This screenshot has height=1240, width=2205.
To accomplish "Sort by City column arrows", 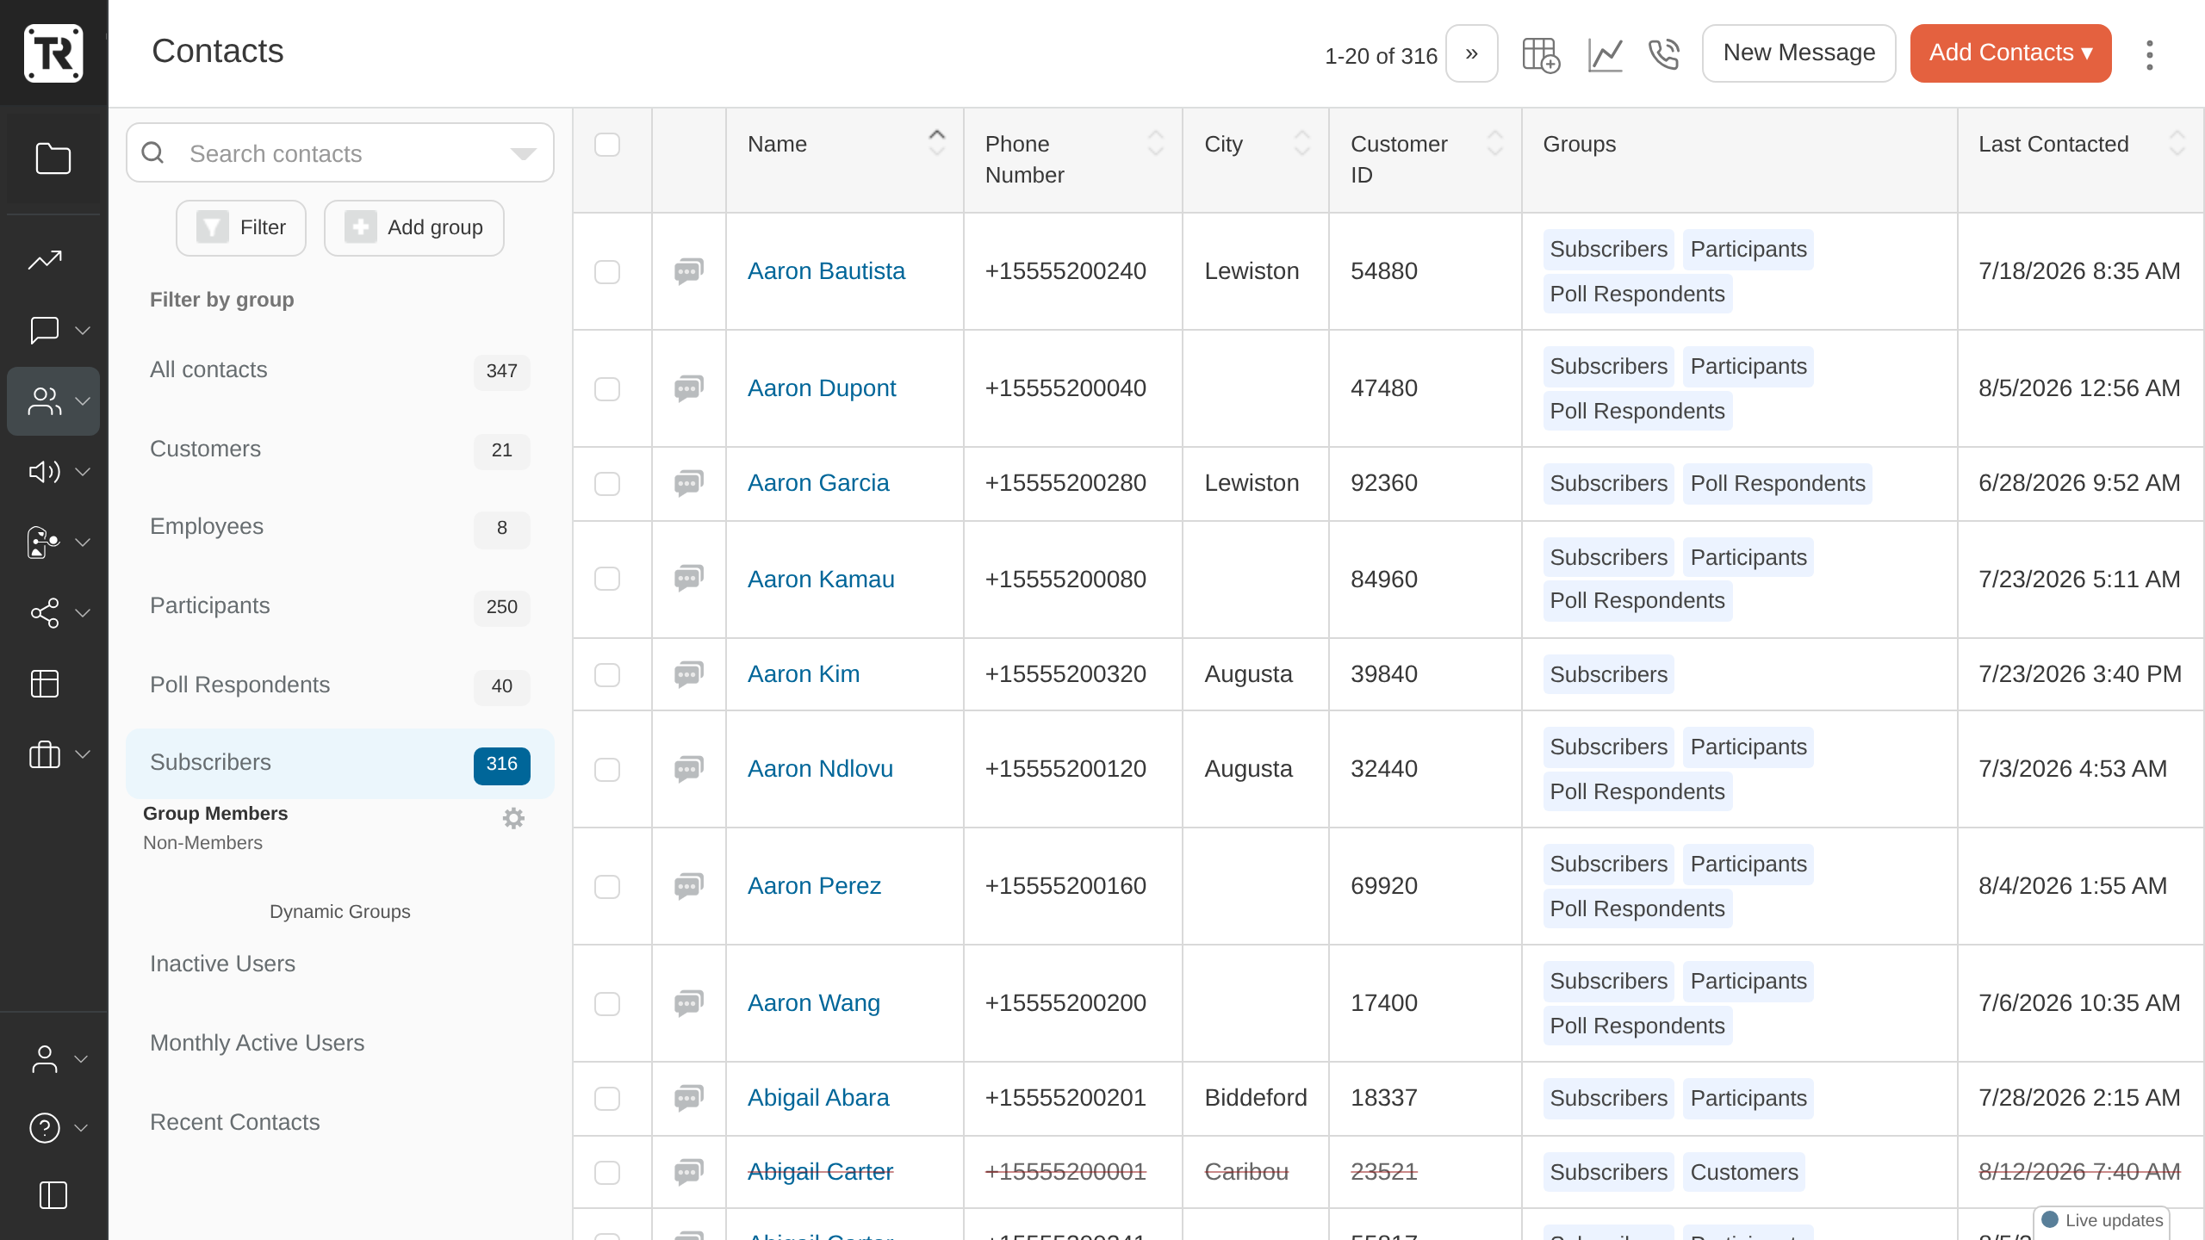I will point(1302,143).
